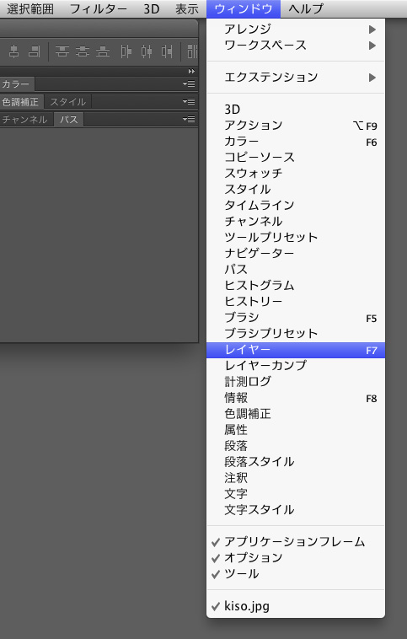Viewport: 407px width, 639px height.
Task: Open the チャンネル/パス panel group flyout menu
Action: point(189,120)
